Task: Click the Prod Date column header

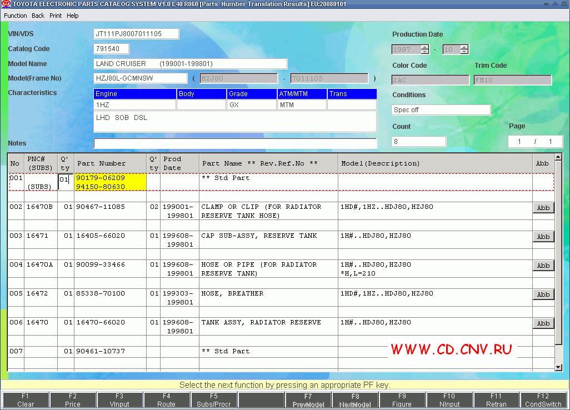Action: click(x=179, y=163)
